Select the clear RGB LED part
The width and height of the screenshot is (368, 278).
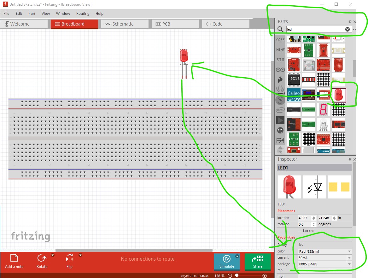coord(324,124)
